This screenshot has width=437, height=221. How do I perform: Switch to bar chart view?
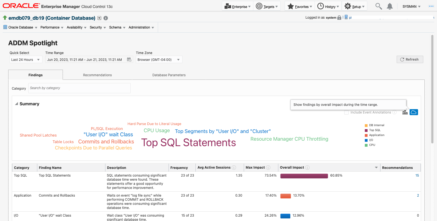(x=405, y=112)
